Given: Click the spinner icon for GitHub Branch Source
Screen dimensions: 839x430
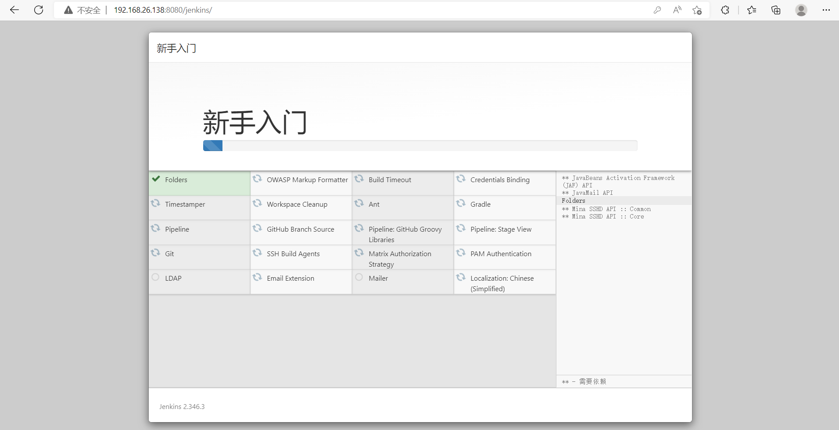Looking at the screenshot, I should tap(257, 228).
